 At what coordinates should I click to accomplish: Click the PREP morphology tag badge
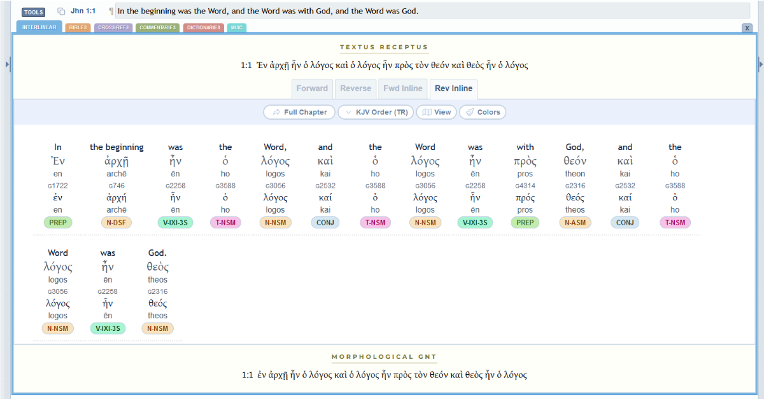pyautogui.click(x=57, y=222)
